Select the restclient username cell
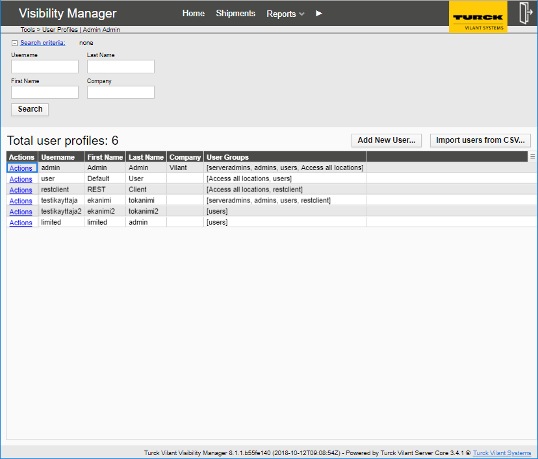 61,190
